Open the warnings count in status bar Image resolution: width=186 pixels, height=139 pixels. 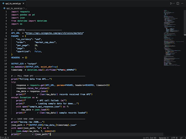pyautogui.click(x=7, y=138)
